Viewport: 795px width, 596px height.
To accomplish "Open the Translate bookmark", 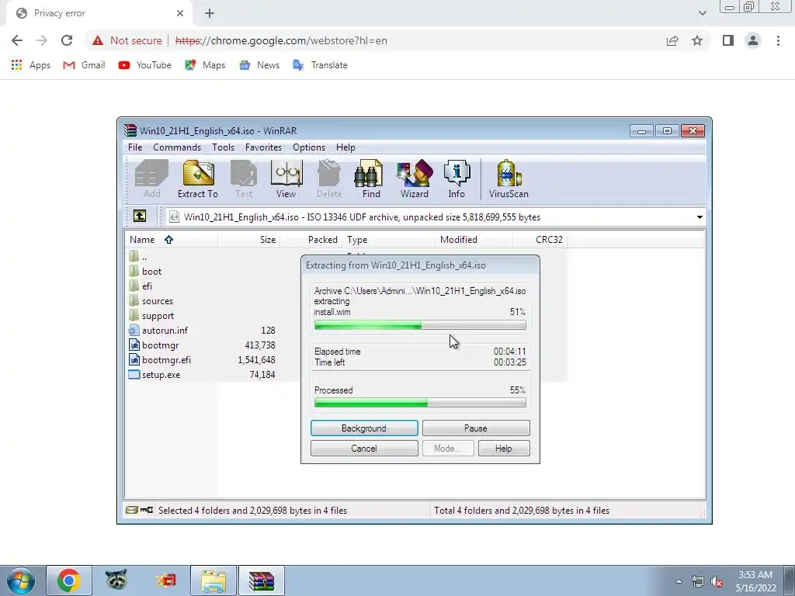I will 321,65.
